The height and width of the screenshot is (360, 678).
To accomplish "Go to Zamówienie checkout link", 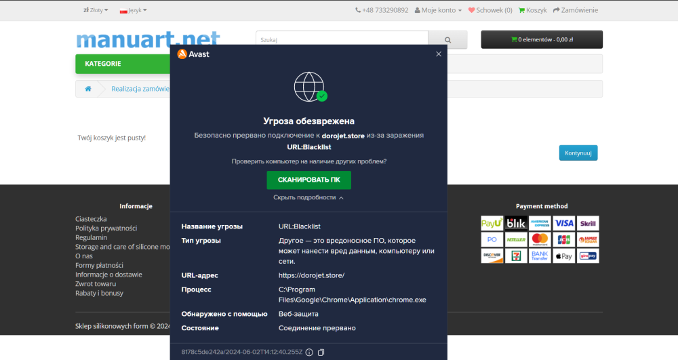I will point(576,10).
